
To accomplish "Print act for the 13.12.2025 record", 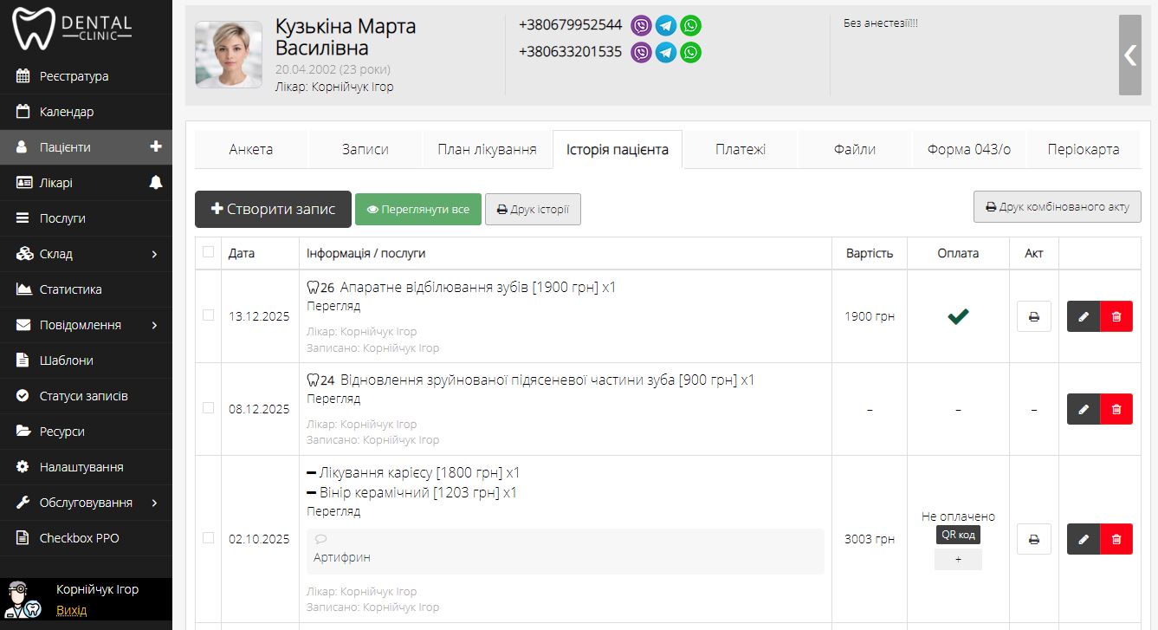I will tap(1033, 316).
